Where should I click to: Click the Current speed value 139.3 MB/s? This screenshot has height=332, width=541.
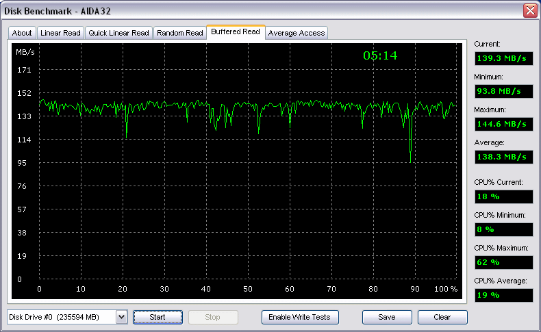pyautogui.click(x=504, y=59)
